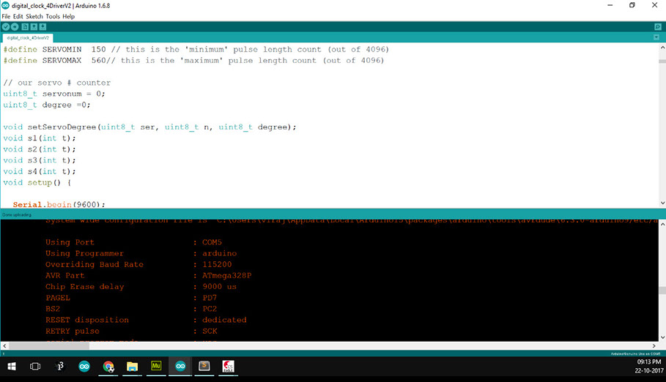
Task: Click the code editor scroll-down arrow
Action: coord(662,203)
